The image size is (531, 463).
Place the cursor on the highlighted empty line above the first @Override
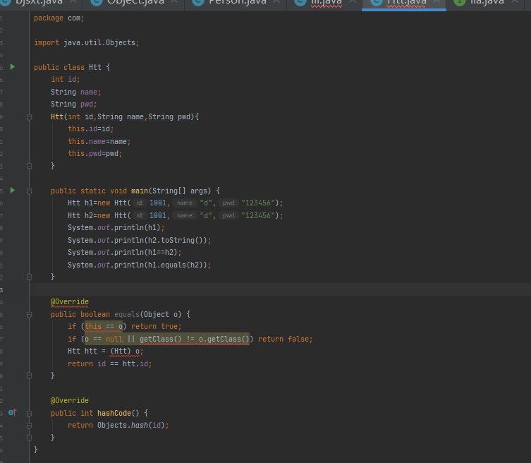(283, 290)
